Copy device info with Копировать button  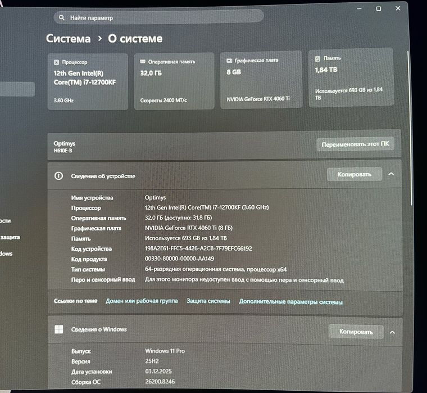[x=355, y=174]
